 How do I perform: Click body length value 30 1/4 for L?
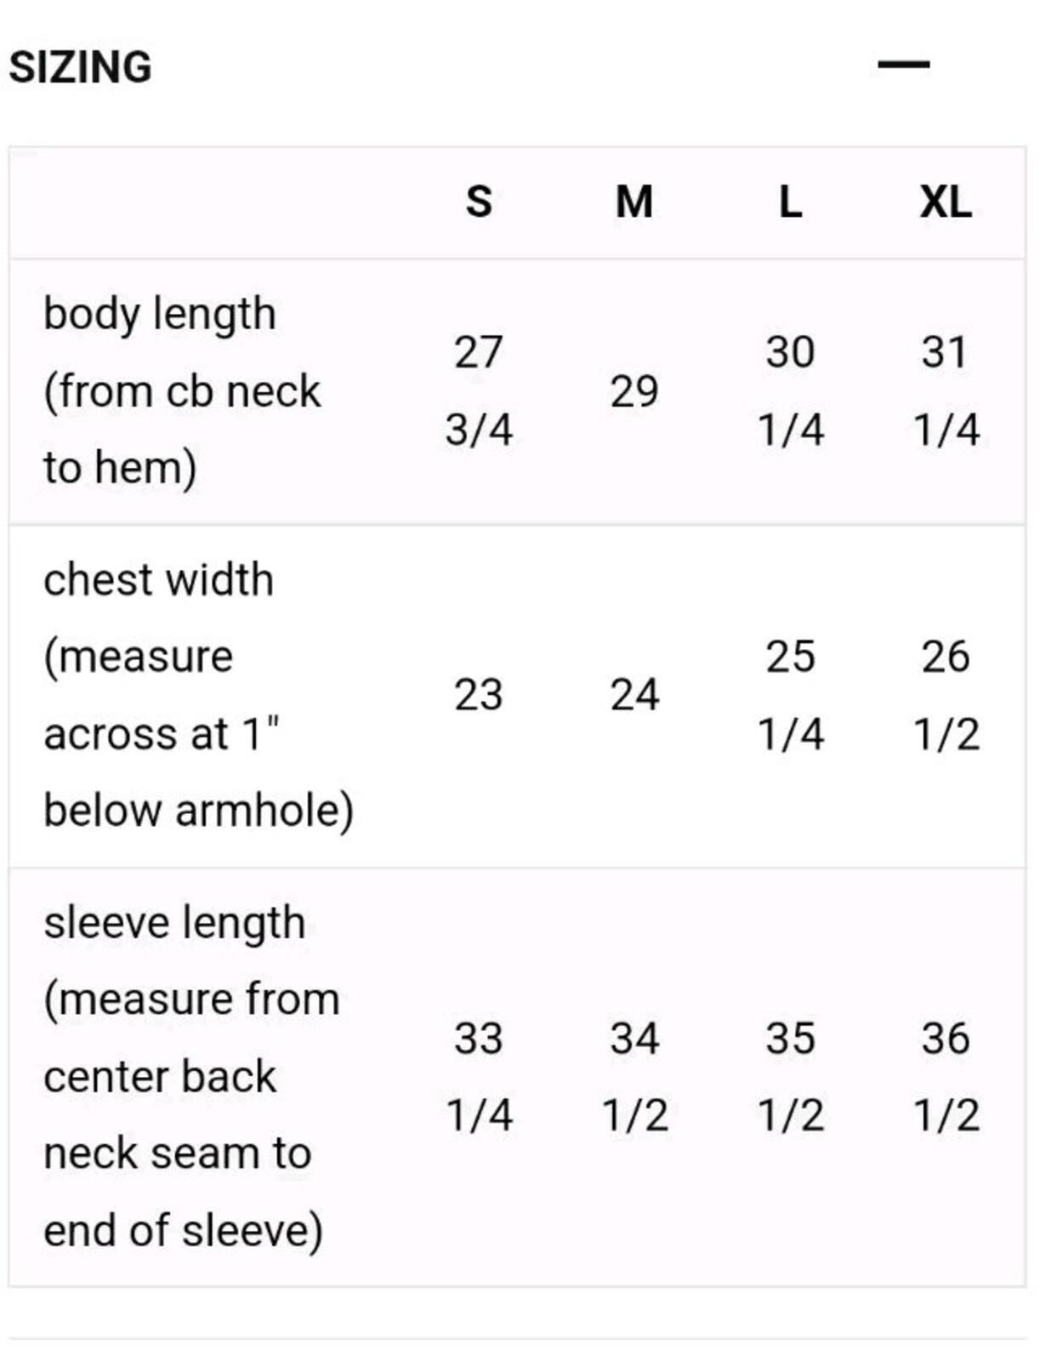pyautogui.click(x=791, y=391)
